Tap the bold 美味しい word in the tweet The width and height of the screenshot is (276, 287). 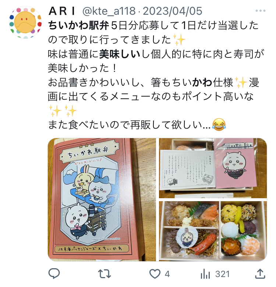tap(120, 54)
